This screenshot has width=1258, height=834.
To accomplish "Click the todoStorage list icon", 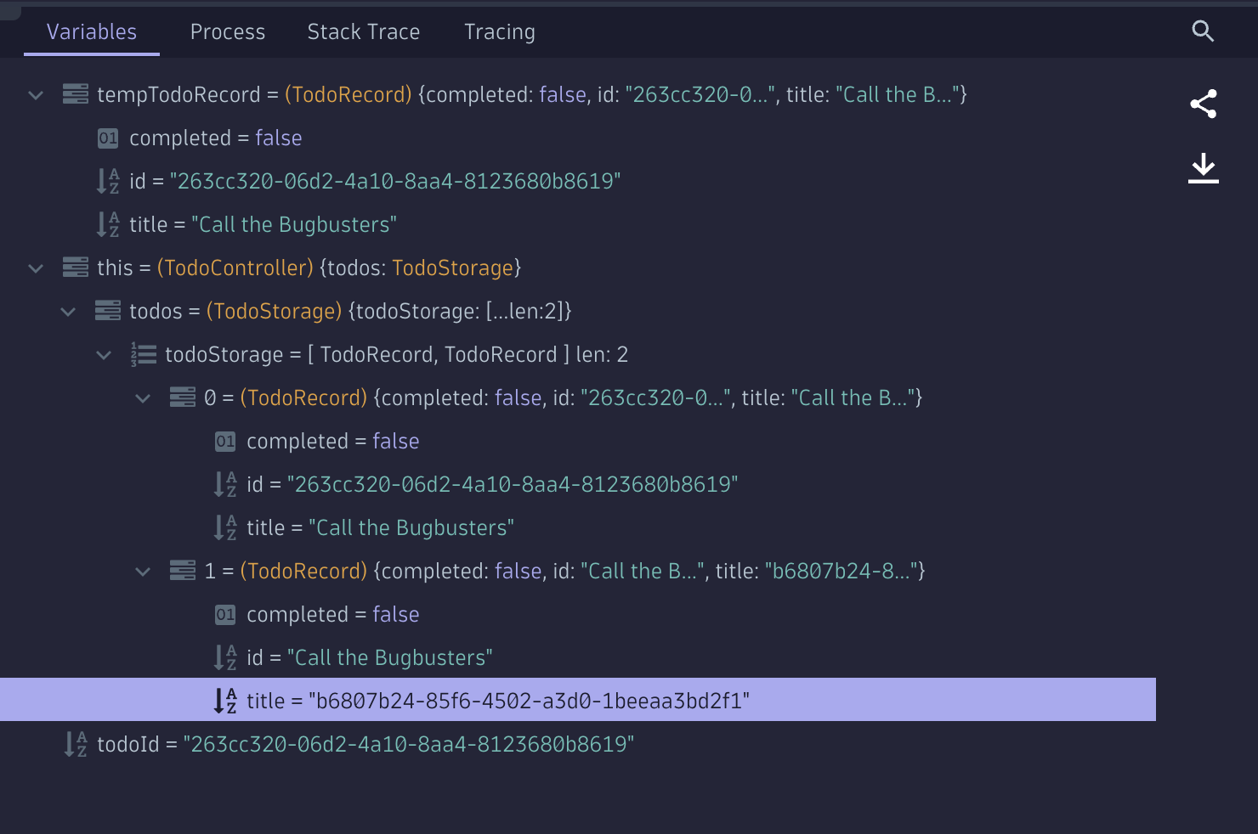I will [x=144, y=354].
